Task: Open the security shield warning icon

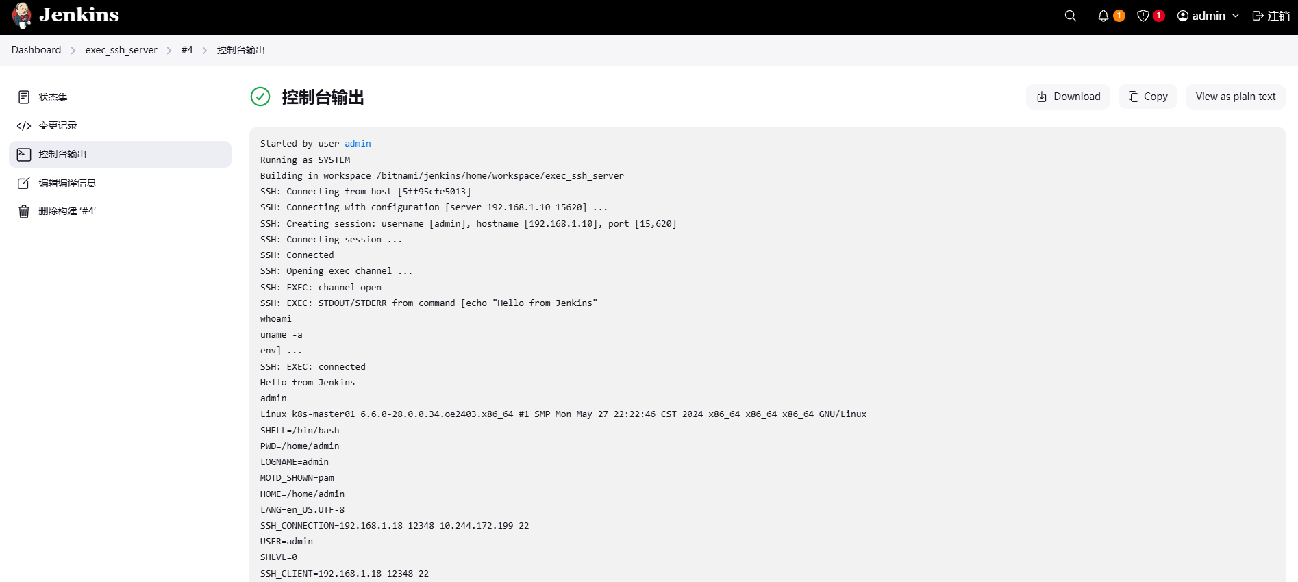Action: pos(1143,16)
